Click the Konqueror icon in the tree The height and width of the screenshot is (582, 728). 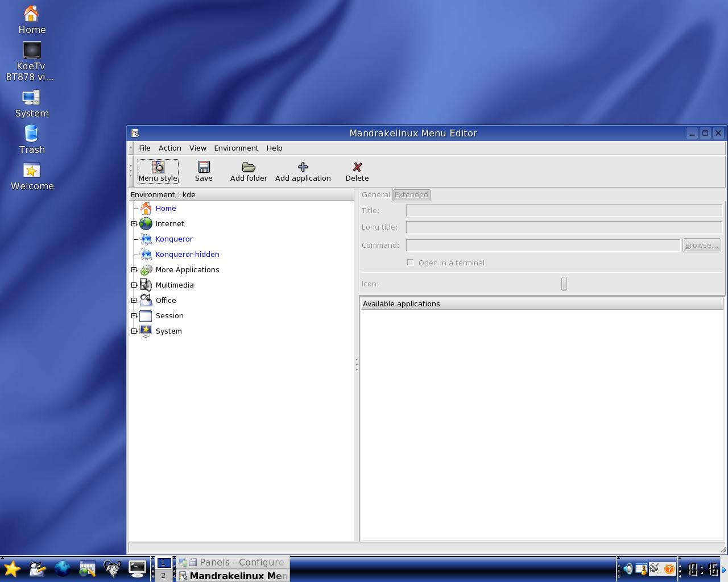146,239
